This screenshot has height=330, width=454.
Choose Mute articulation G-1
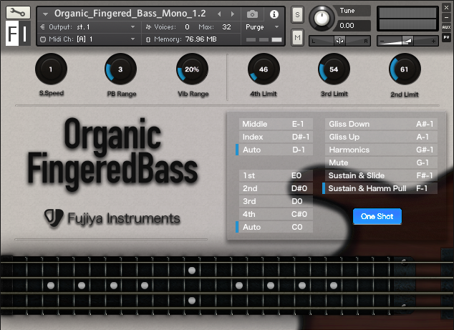click(381, 162)
